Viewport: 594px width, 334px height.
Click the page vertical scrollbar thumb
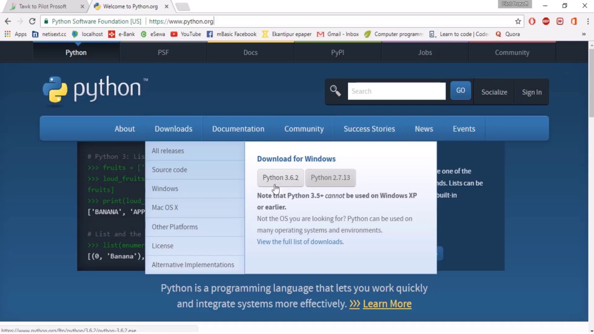click(591, 82)
